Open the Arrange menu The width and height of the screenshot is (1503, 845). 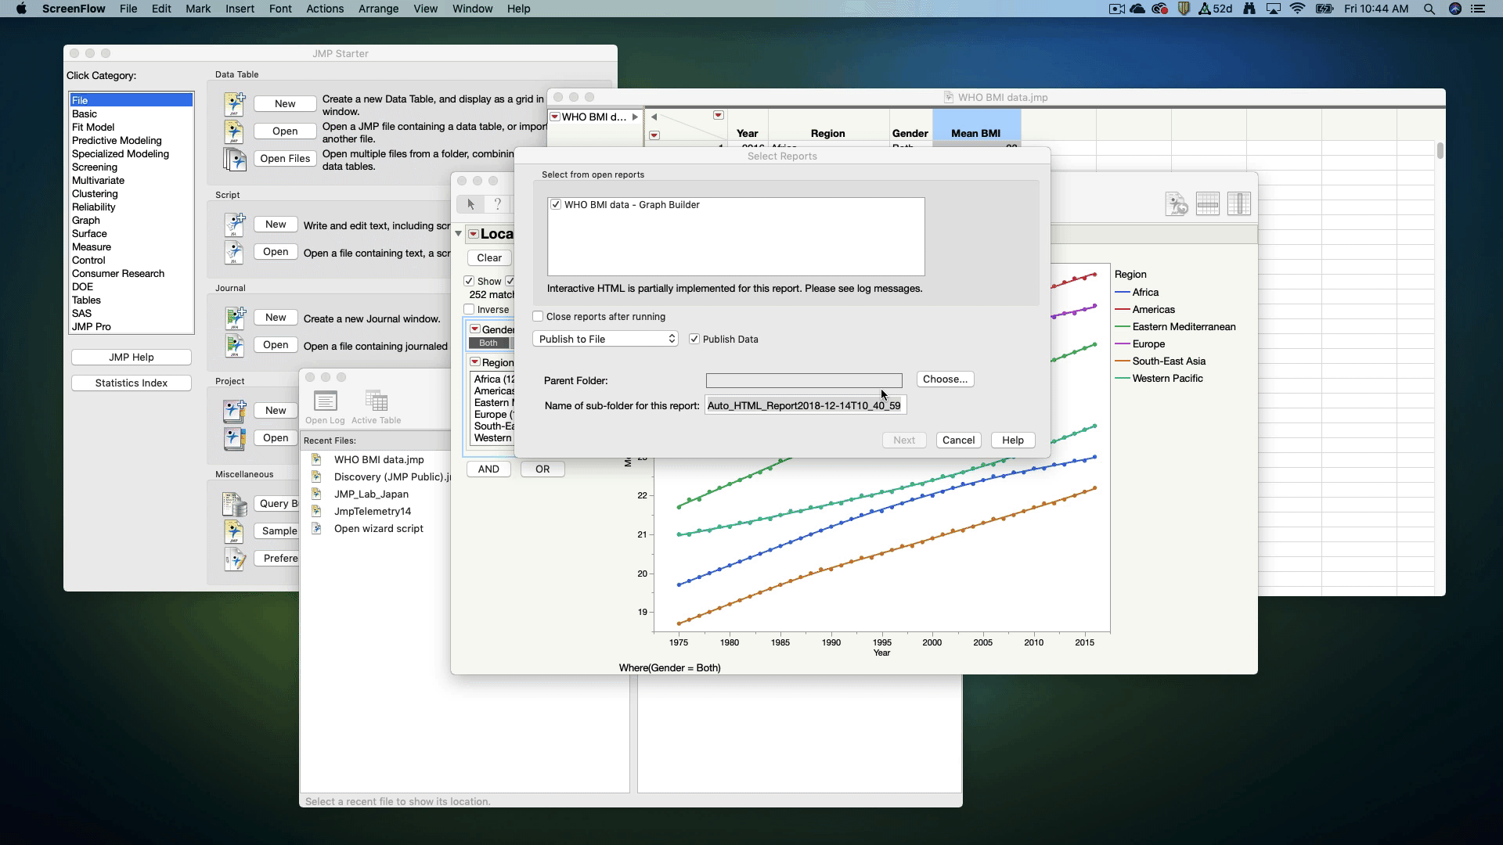(x=378, y=9)
